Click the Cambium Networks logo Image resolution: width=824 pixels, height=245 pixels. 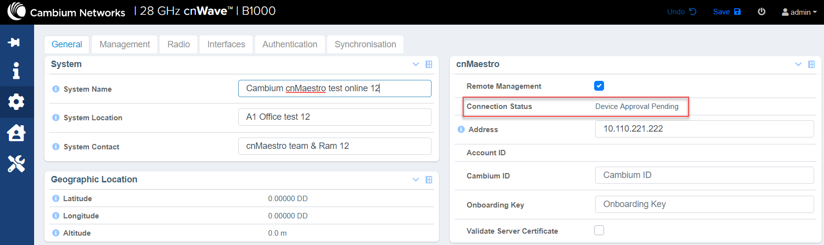click(x=66, y=11)
